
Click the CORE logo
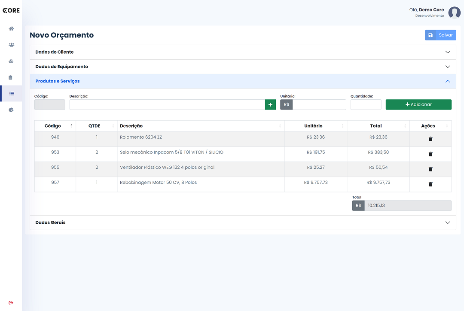pyautogui.click(x=11, y=10)
